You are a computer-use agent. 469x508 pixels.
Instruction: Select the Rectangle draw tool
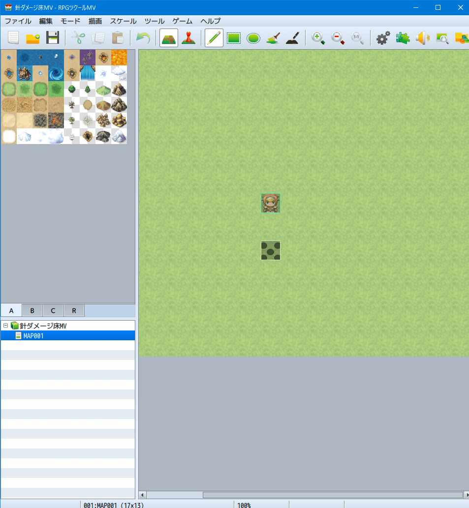click(234, 38)
